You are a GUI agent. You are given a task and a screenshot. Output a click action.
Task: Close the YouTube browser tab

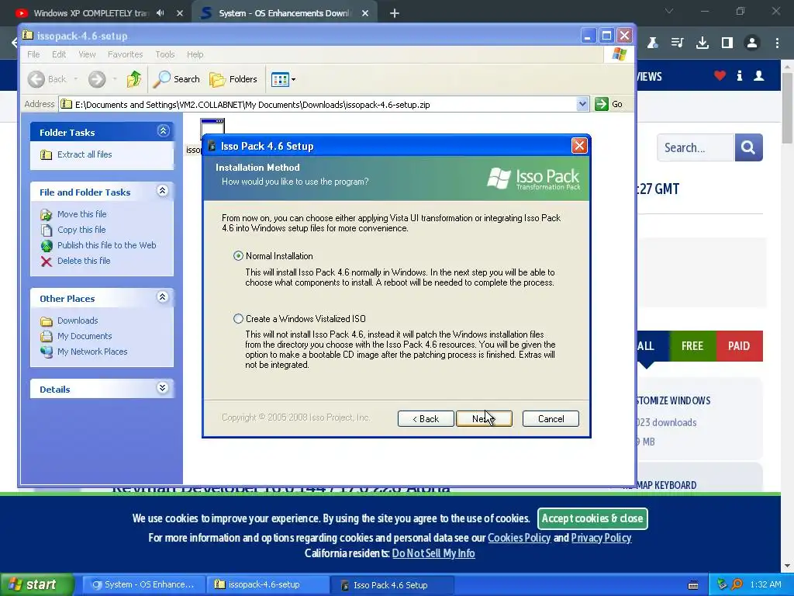(x=180, y=13)
